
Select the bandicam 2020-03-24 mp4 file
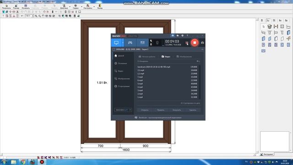click(x=168, y=67)
